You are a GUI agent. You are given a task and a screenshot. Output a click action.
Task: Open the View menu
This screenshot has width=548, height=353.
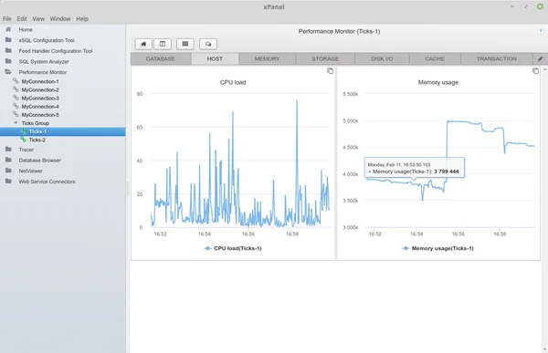(38, 19)
